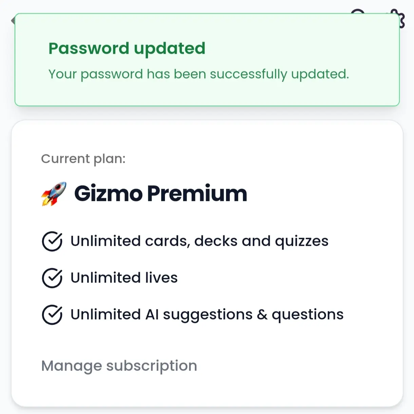Click the Unlimited lives text

(124, 278)
